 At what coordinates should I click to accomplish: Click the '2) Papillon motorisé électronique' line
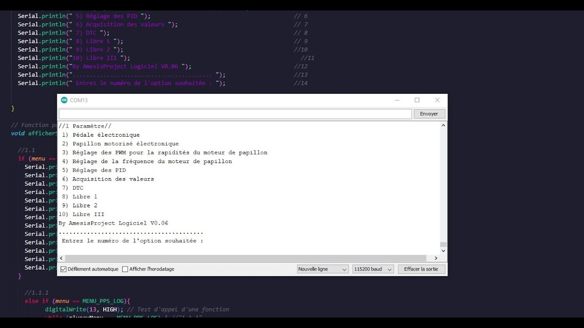click(x=120, y=143)
